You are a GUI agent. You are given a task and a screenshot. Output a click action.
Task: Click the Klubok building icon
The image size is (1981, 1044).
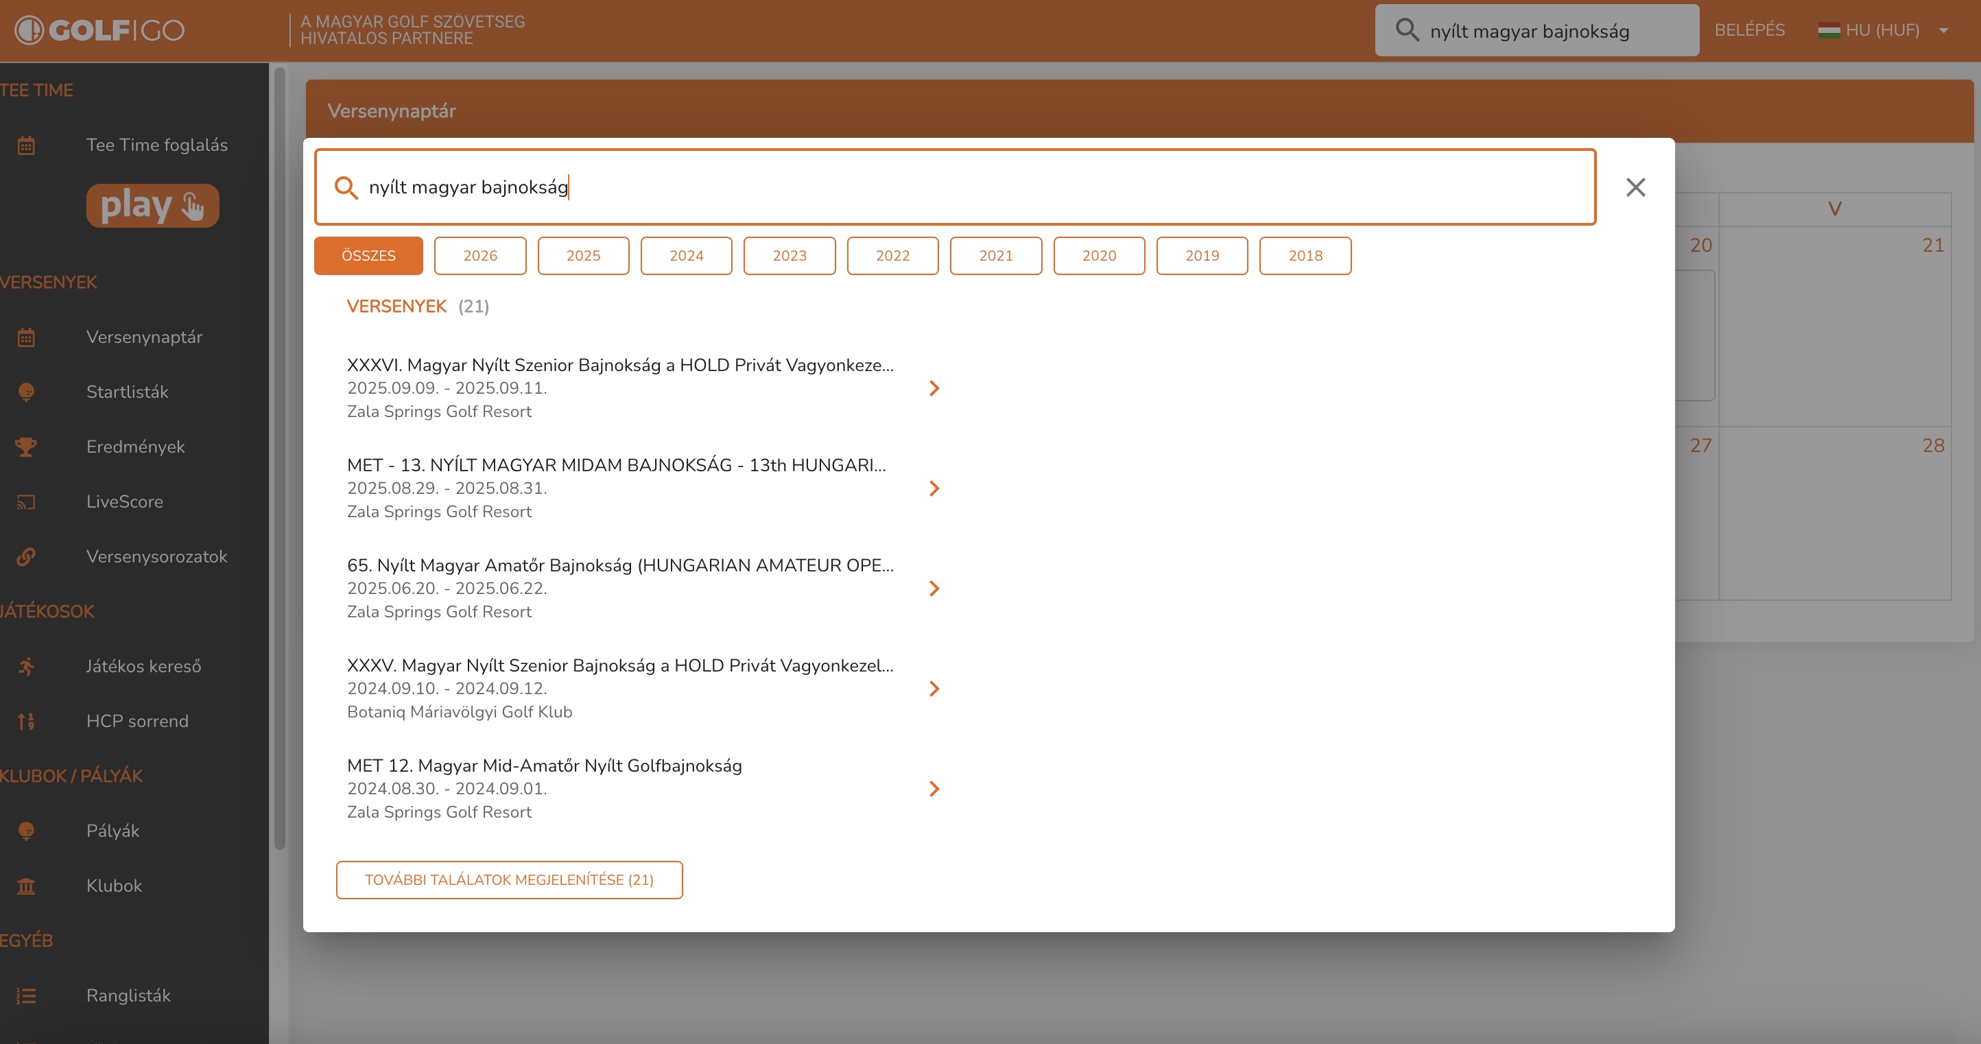point(26,886)
